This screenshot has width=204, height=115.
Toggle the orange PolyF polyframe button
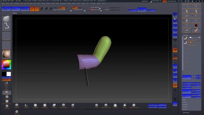coord(175,85)
